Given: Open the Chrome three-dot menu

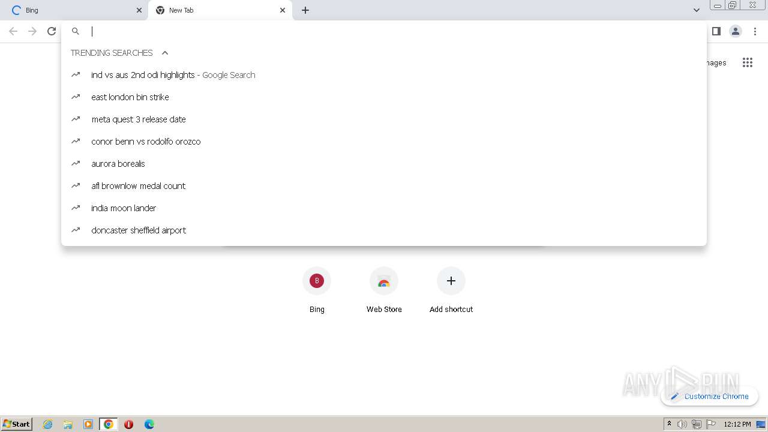Looking at the screenshot, I should 755,31.
